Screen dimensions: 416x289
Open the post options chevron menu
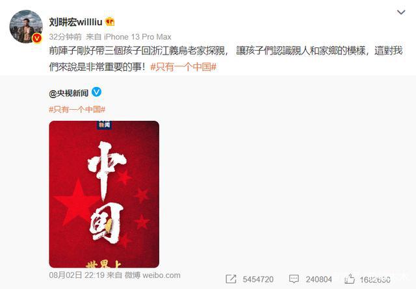[x=401, y=12]
